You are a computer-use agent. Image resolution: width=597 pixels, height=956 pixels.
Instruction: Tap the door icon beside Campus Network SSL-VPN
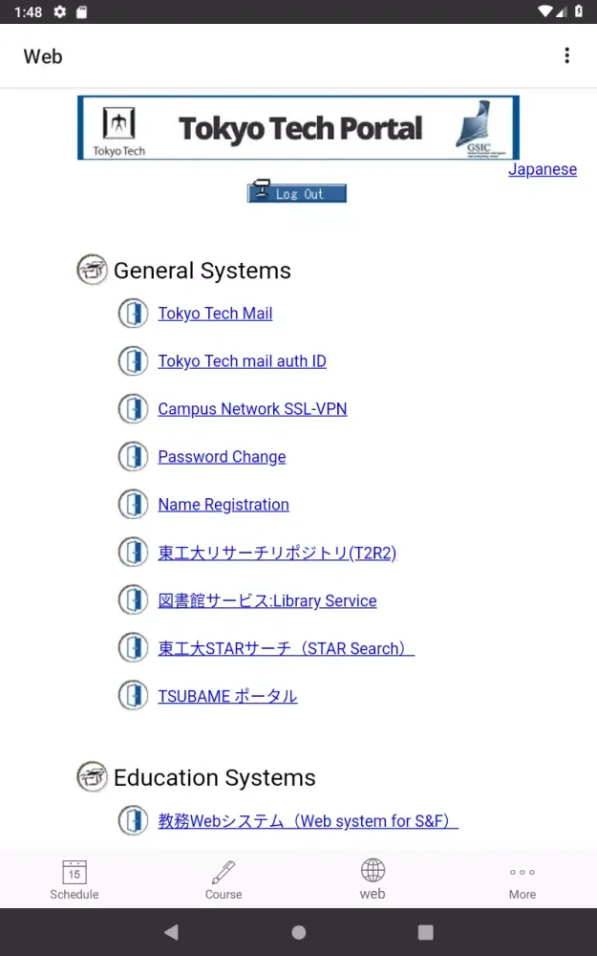coord(133,409)
